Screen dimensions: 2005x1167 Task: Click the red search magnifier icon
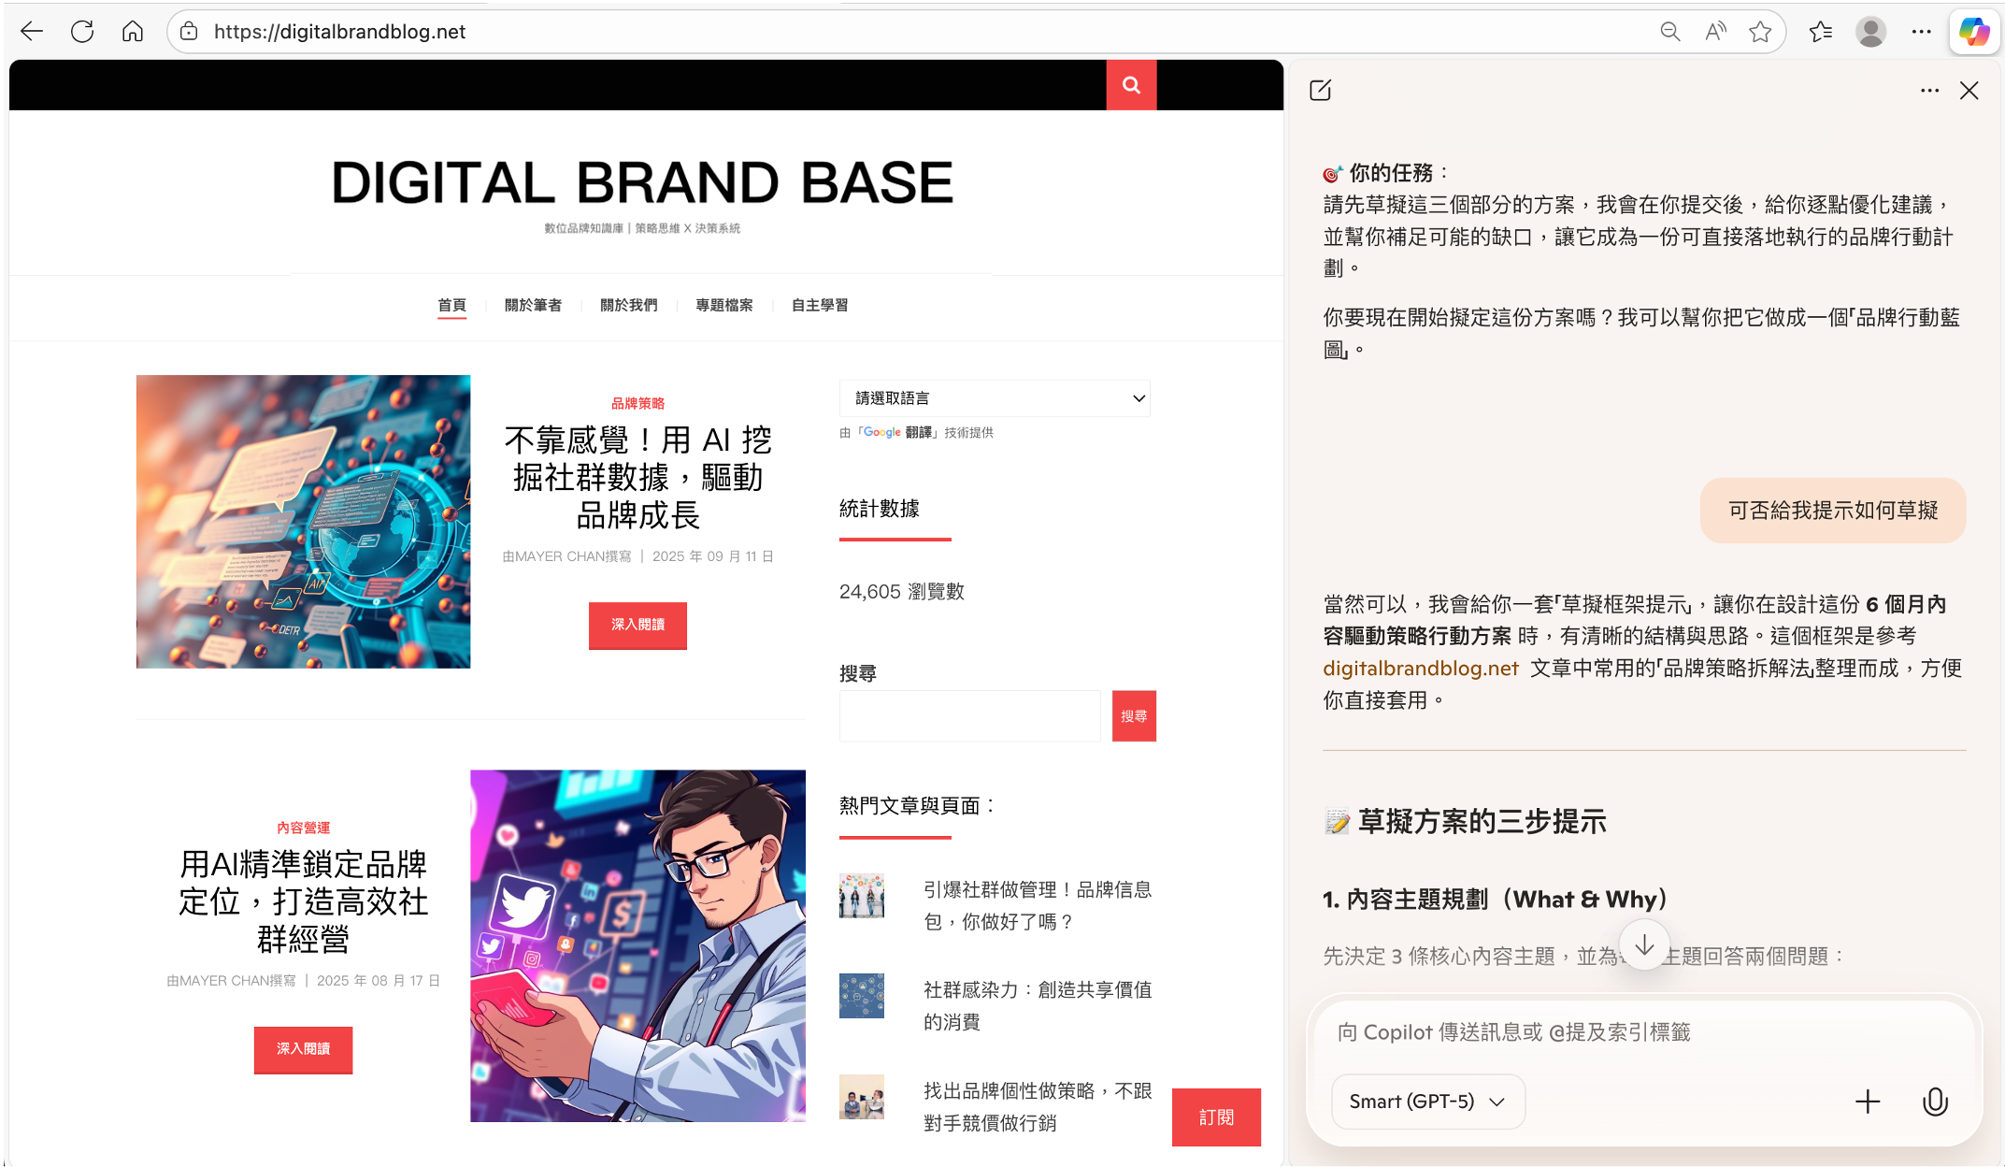[1131, 85]
